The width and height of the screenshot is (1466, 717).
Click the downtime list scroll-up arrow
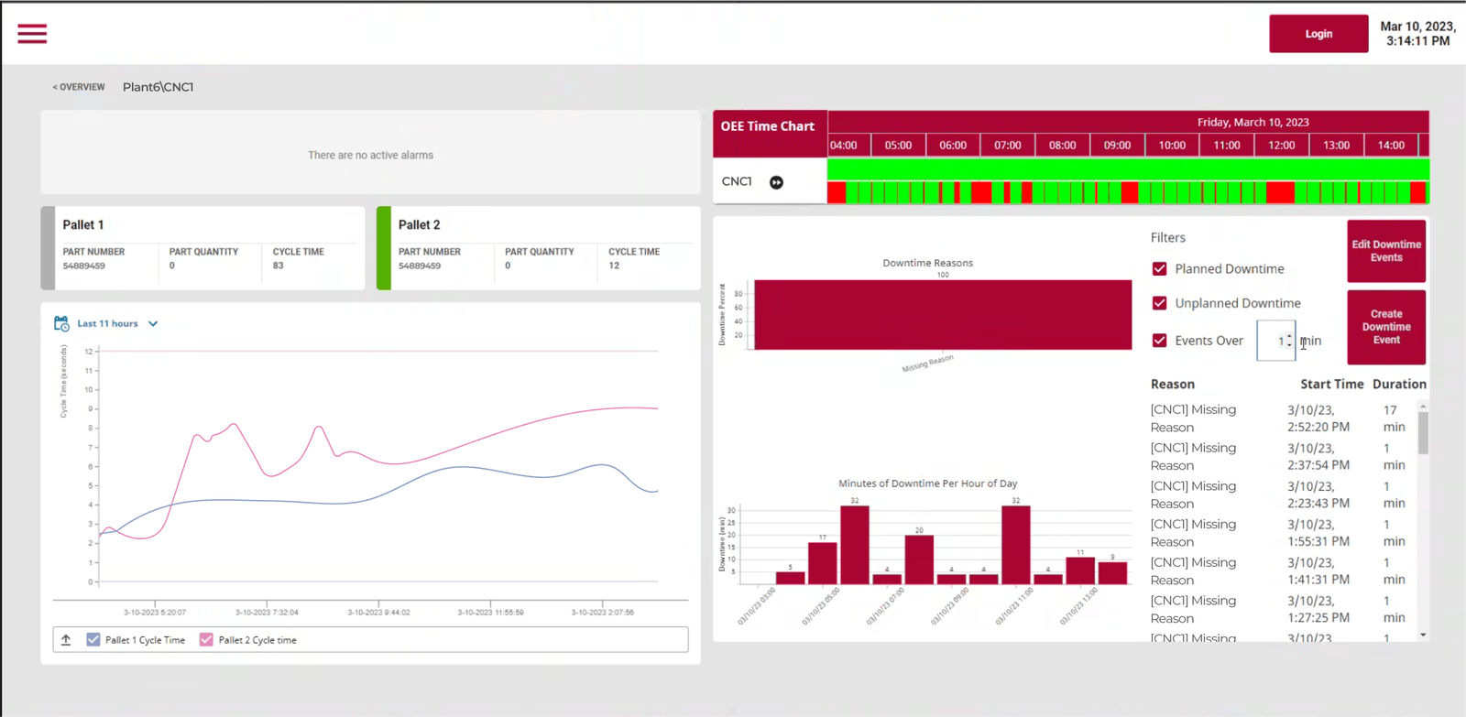pos(1423,406)
